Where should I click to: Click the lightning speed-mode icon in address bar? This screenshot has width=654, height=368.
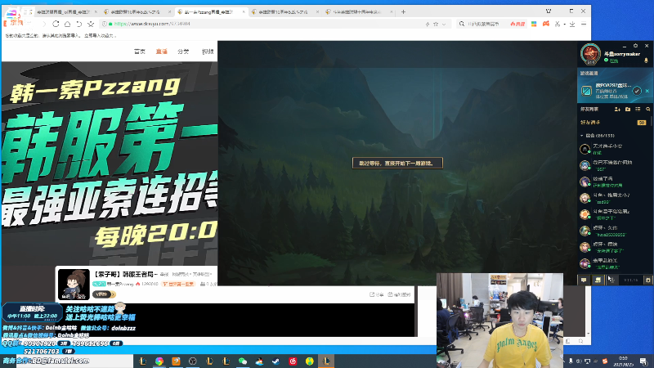428,25
